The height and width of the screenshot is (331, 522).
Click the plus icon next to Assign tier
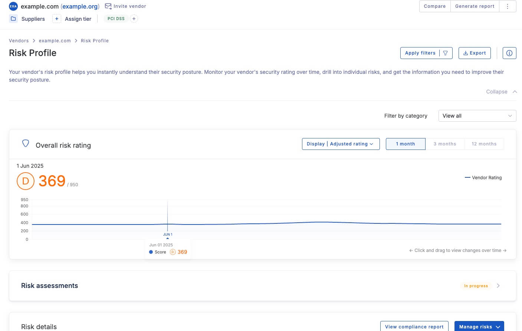click(x=56, y=18)
